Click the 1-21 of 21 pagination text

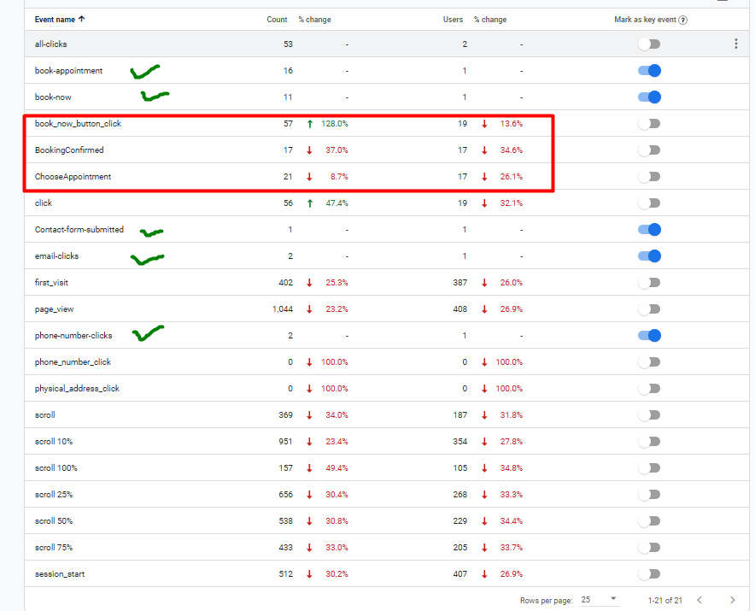click(x=665, y=600)
